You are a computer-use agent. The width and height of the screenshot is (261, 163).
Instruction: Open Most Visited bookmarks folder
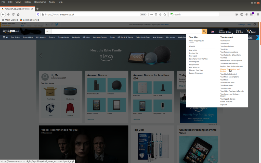coord(10,20)
